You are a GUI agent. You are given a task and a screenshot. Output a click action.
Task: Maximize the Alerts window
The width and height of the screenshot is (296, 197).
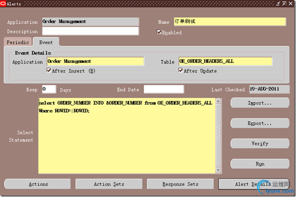(x=284, y=4)
